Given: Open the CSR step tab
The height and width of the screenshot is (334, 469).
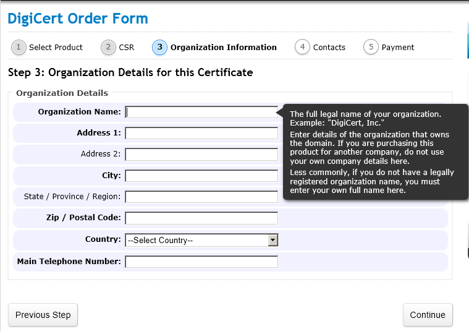Looking at the screenshot, I should coord(127,47).
